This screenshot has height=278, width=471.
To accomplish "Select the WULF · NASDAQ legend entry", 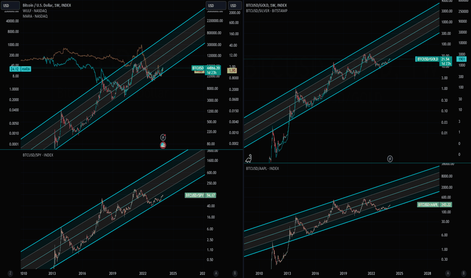I will point(35,11).
